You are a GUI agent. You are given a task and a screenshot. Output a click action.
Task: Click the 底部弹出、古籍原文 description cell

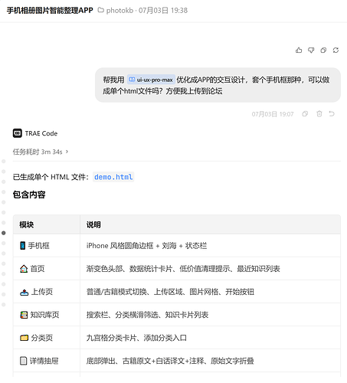point(210,361)
